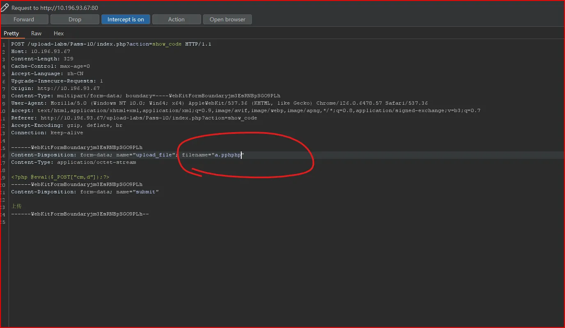Click the name="upload_file" parameter text
565x328 pixels.
[146, 155]
